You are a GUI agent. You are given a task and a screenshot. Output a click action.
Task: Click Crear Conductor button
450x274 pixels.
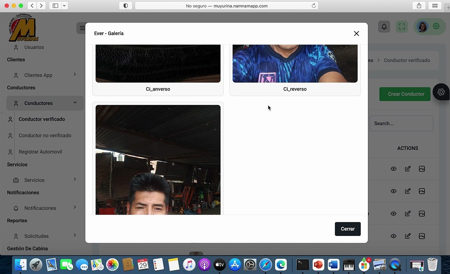[x=405, y=94]
